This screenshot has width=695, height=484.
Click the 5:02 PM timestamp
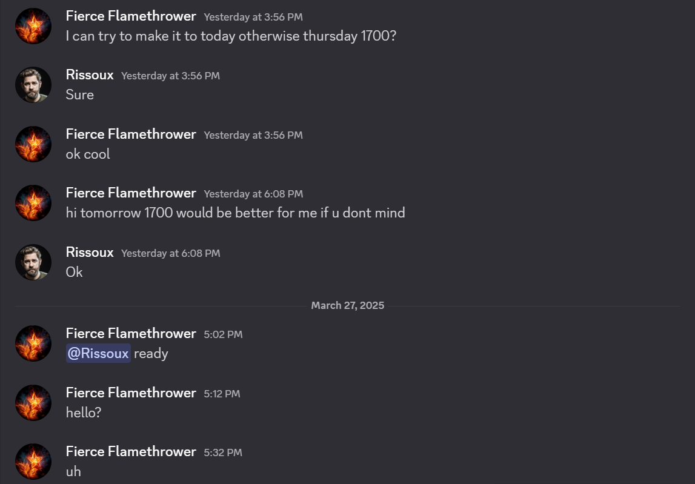coord(223,334)
